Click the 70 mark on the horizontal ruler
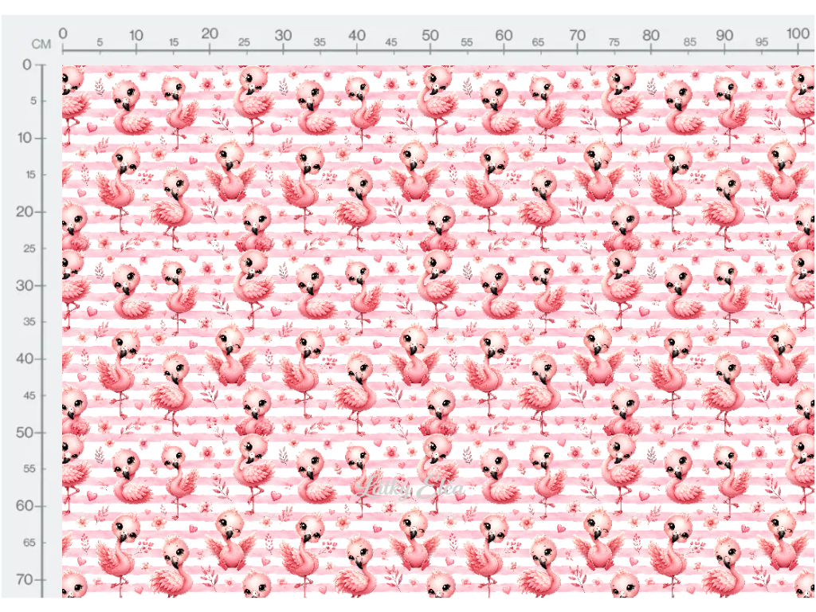This screenshot has height=612, width=816. click(577, 35)
